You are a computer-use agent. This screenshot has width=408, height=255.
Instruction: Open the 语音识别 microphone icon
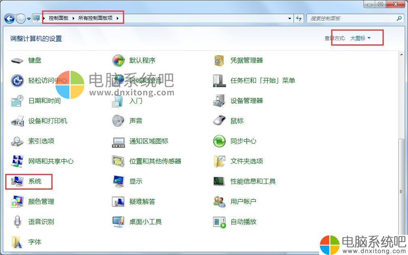pyautogui.click(x=17, y=222)
